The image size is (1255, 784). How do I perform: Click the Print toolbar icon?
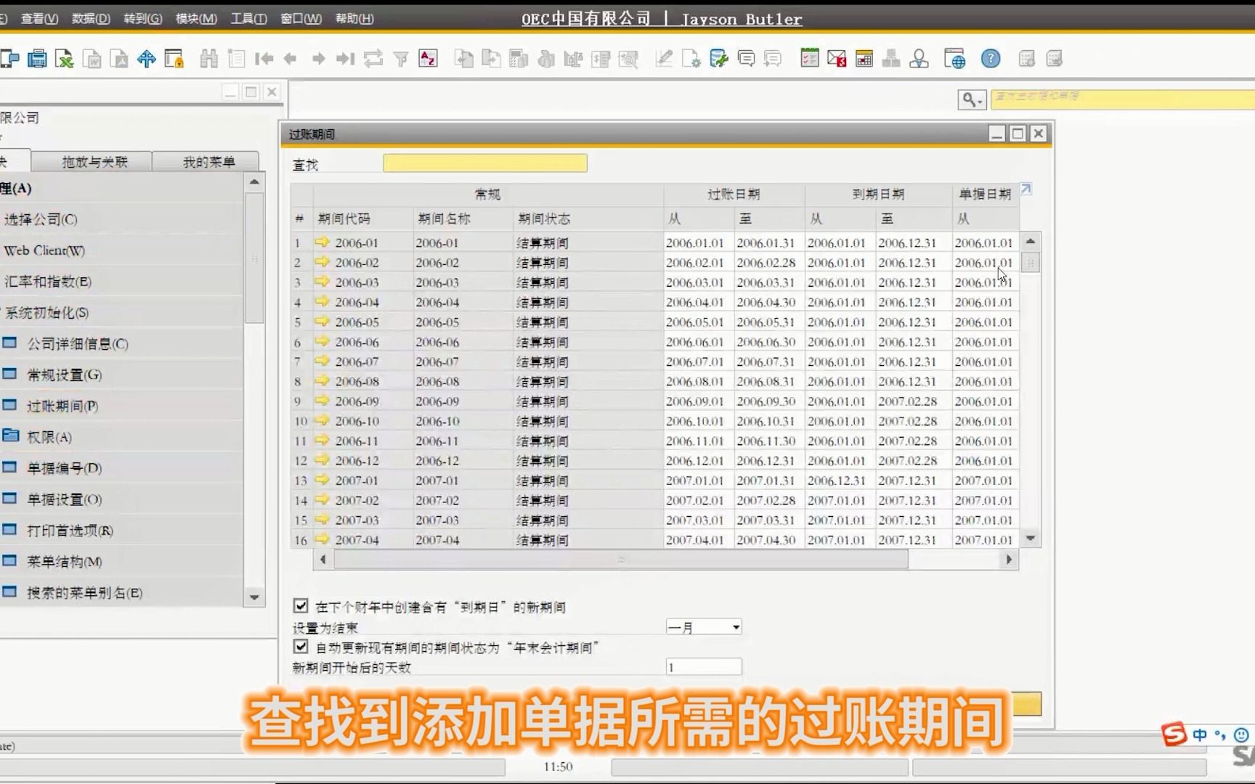click(37, 59)
